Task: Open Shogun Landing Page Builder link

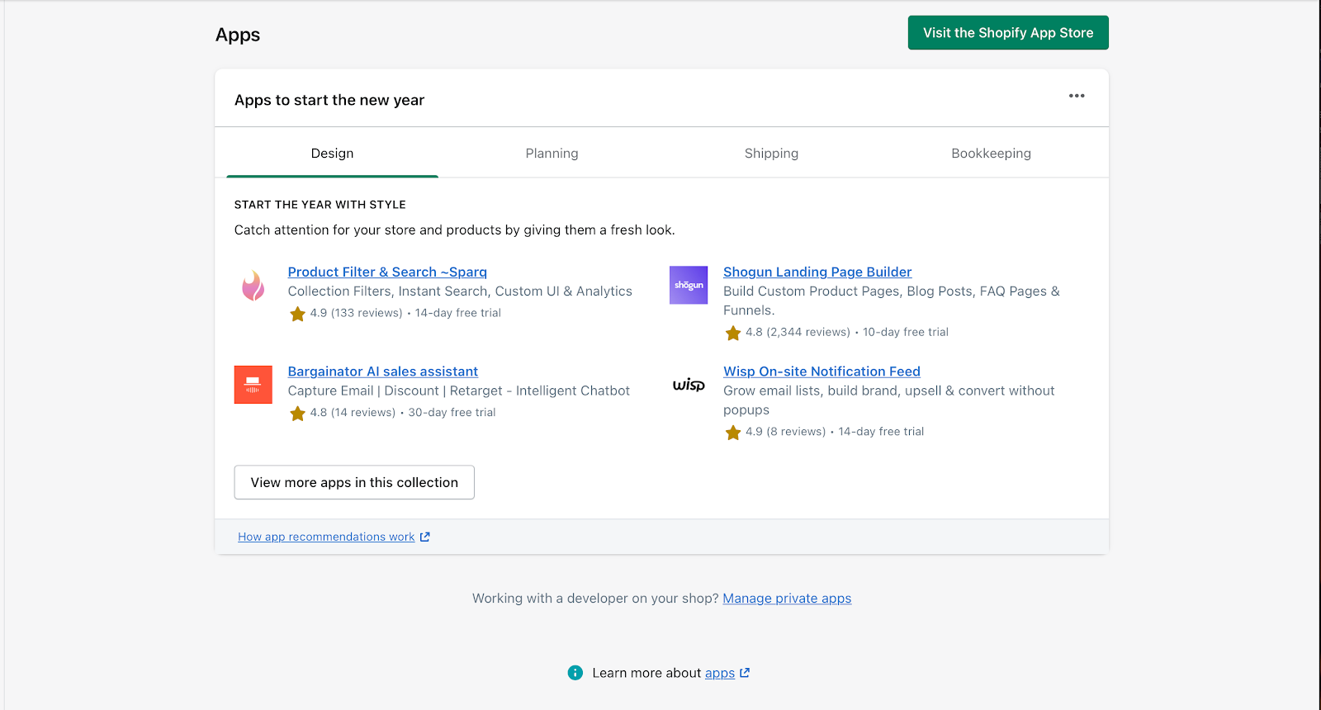Action: pos(817,272)
